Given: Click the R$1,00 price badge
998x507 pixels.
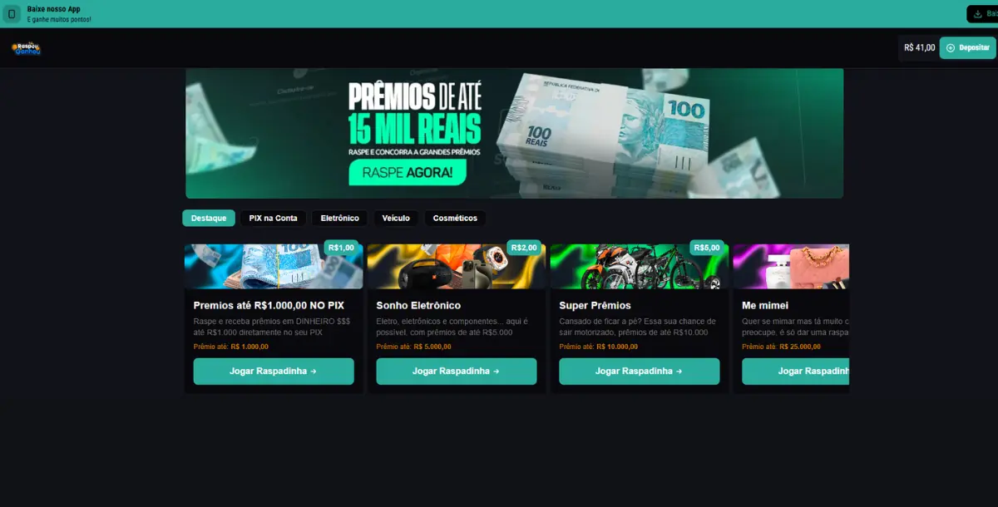Looking at the screenshot, I should [341, 248].
